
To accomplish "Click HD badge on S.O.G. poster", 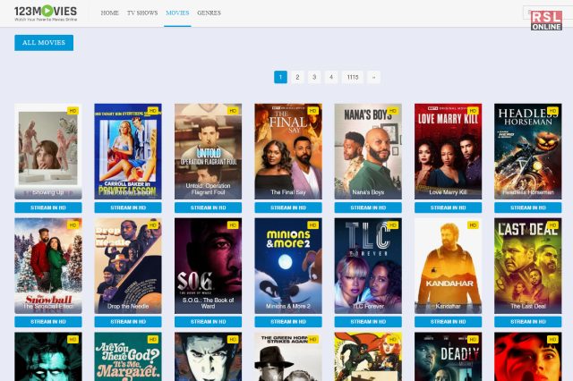I will pos(233,225).
